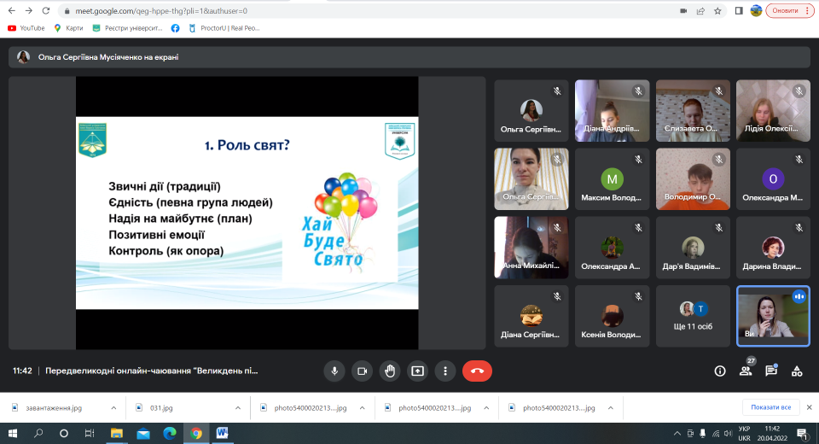Open Task View in taskbar

(x=90, y=433)
